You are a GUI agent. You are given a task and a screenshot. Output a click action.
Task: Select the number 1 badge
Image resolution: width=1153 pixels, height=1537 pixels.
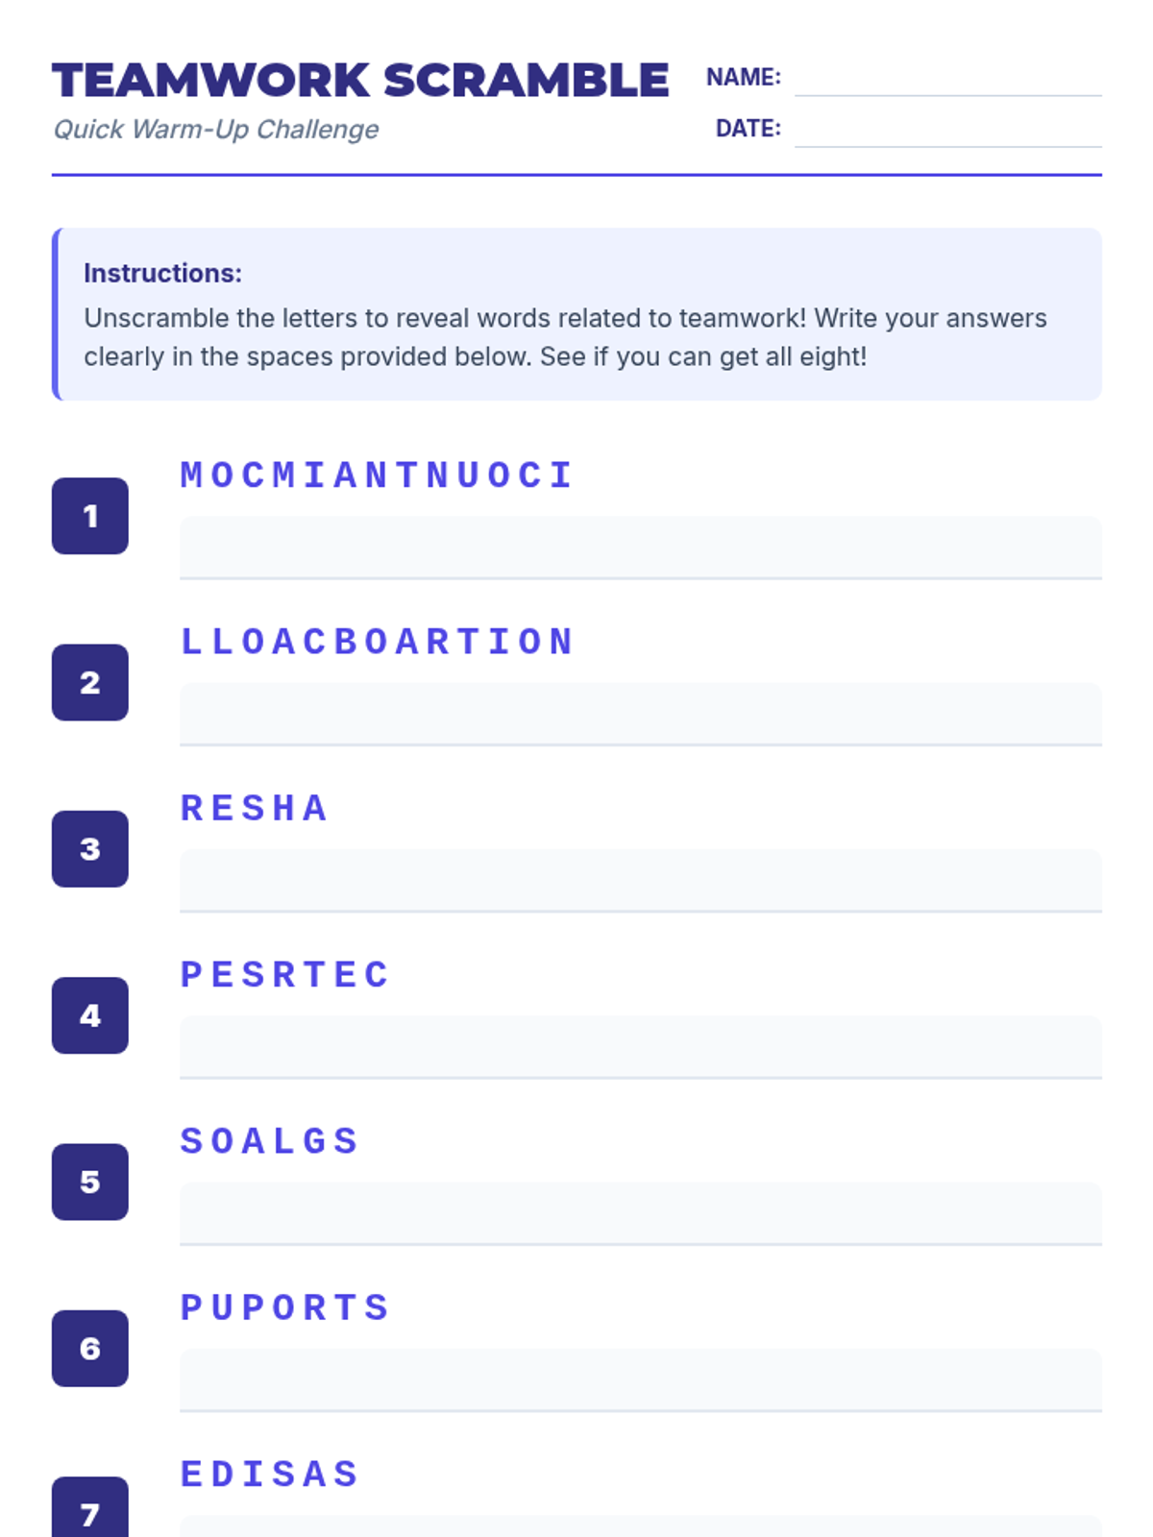(90, 516)
